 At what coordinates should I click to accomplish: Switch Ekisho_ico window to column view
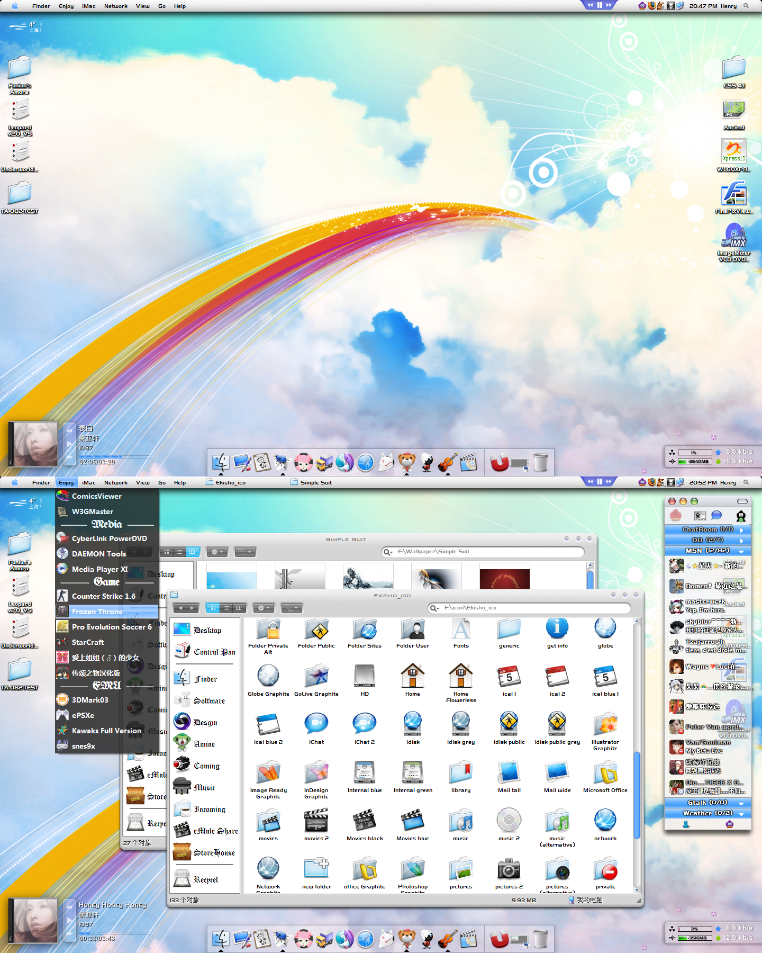[239, 608]
